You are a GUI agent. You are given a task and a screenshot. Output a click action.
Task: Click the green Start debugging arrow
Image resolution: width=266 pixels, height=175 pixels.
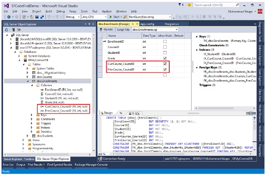[111, 17]
